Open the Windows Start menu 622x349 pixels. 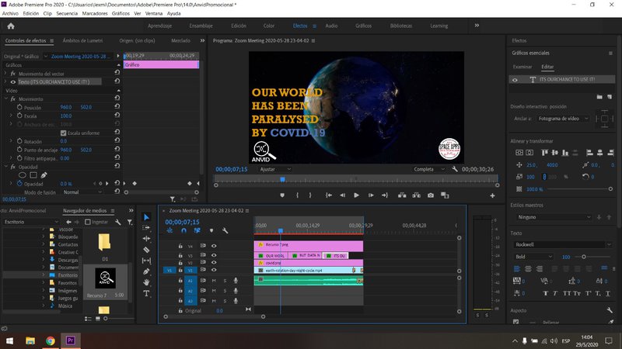9,340
